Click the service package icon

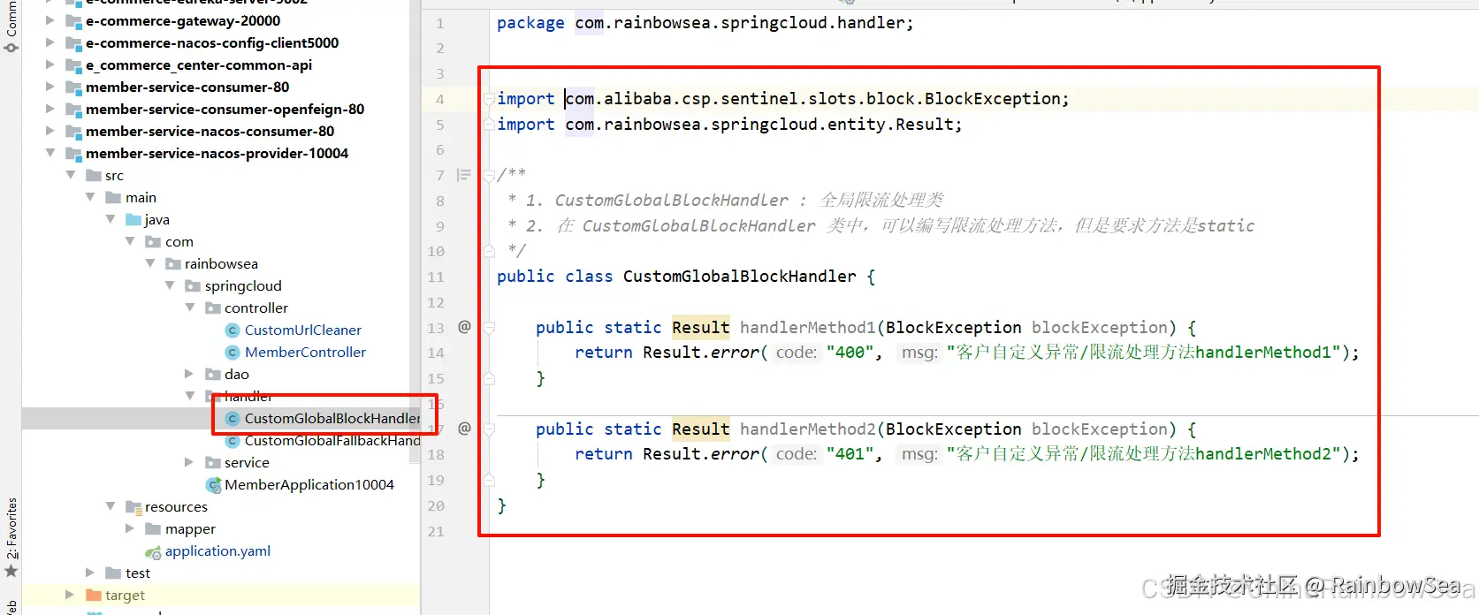click(213, 462)
